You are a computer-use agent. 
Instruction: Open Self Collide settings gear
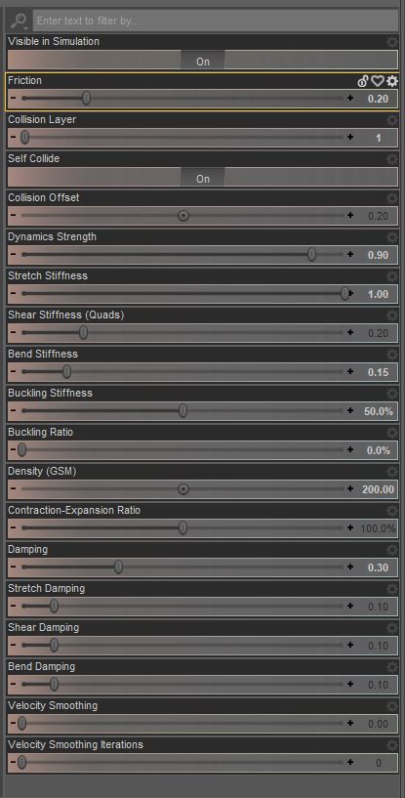pos(391,159)
